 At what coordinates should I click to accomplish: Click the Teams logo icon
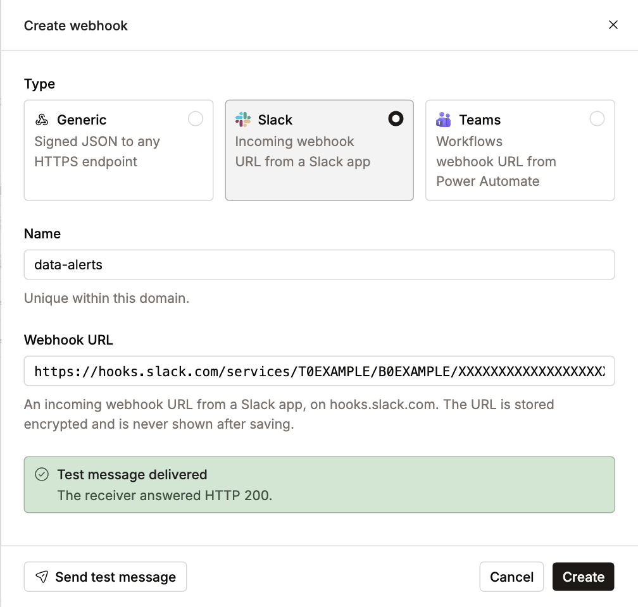click(444, 120)
